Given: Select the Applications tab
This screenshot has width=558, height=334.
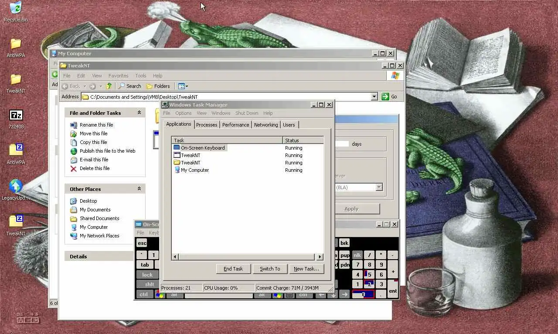Looking at the screenshot, I should [x=179, y=124].
